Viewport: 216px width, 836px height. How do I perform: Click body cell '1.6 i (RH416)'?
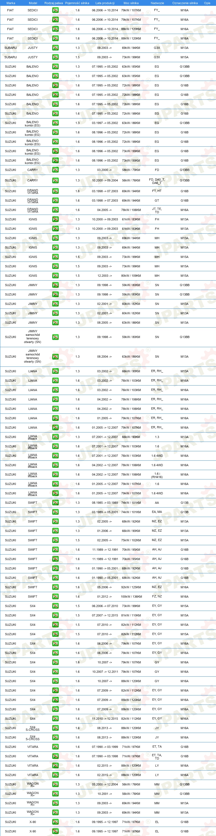click(x=157, y=475)
